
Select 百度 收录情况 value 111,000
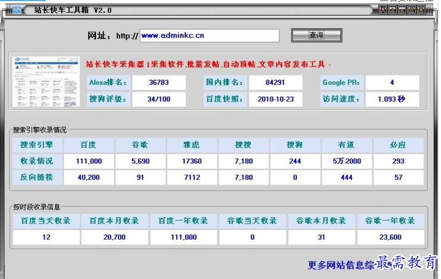[x=89, y=161]
